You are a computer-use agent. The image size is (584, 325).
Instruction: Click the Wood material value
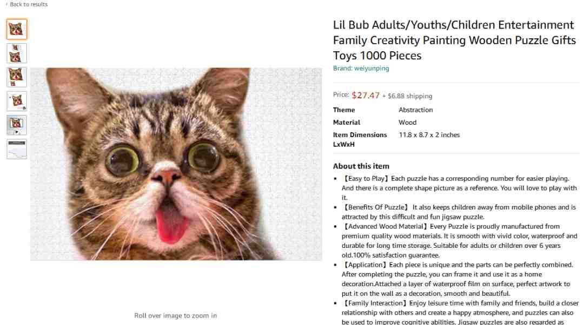pyautogui.click(x=408, y=123)
